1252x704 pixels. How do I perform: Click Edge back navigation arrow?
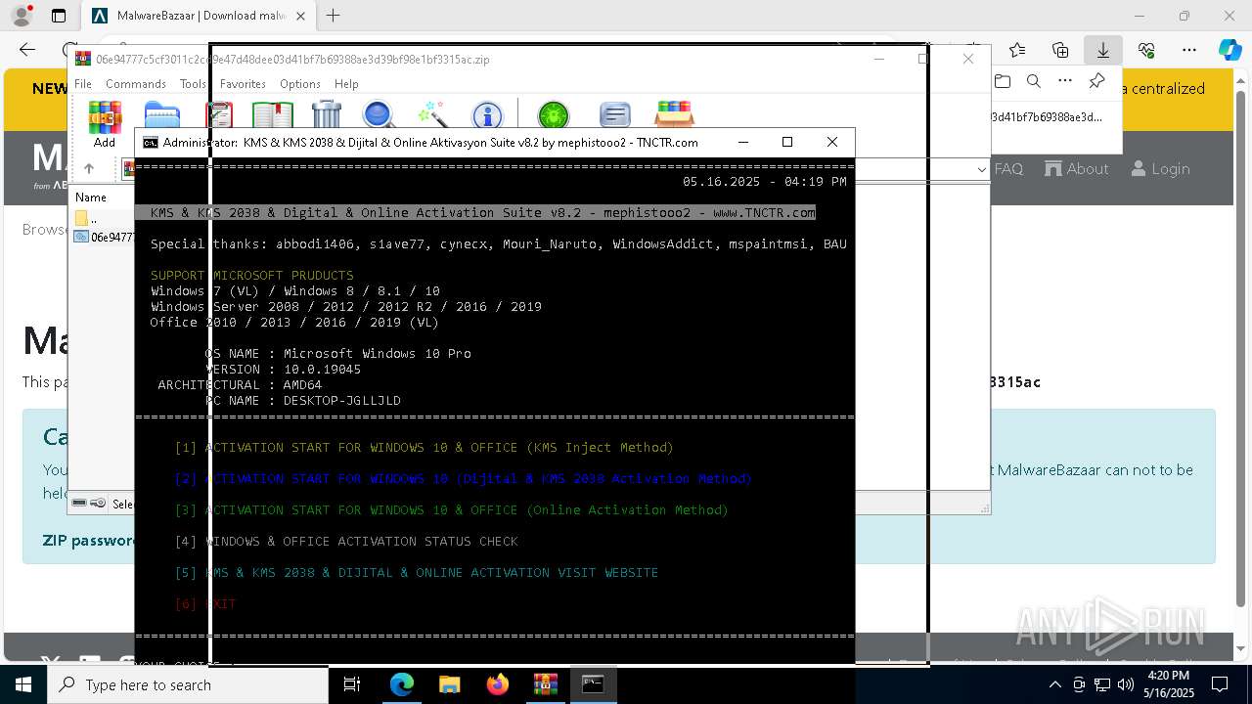click(x=27, y=50)
